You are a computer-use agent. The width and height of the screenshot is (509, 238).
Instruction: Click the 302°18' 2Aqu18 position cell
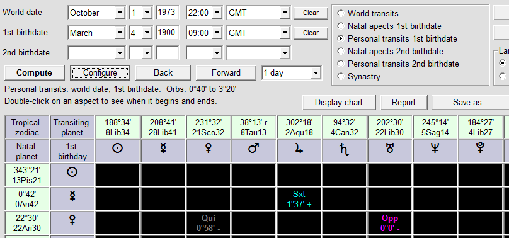point(299,127)
